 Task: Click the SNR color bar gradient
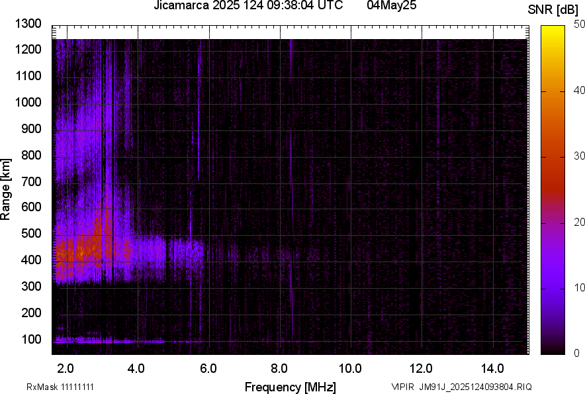point(553,190)
